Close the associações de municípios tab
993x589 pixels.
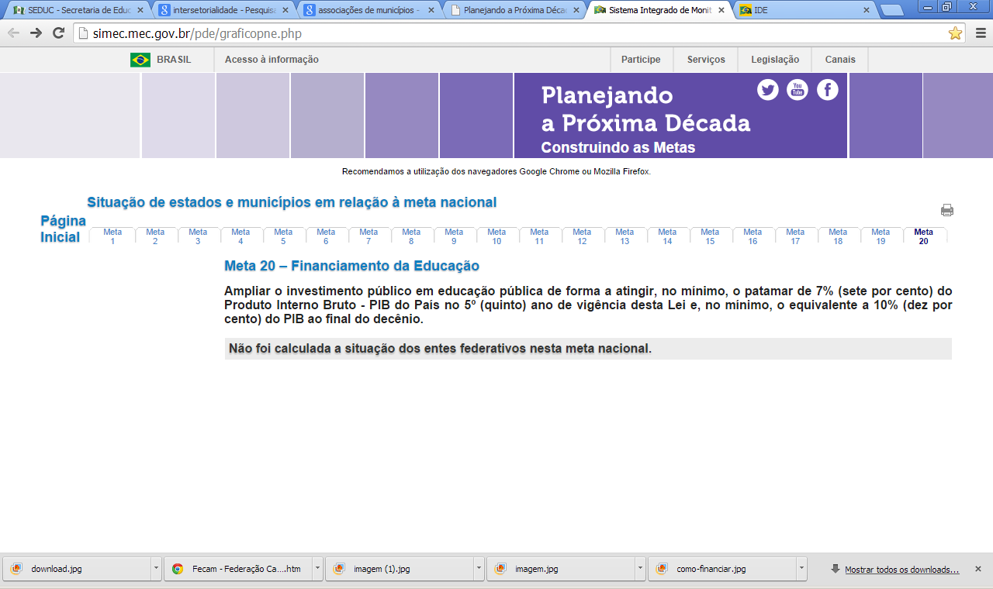click(431, 10)
